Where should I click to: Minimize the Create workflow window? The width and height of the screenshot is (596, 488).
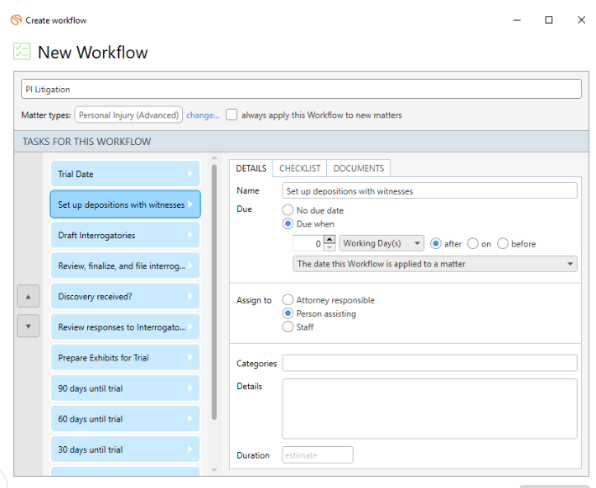(x=516, y=20)
